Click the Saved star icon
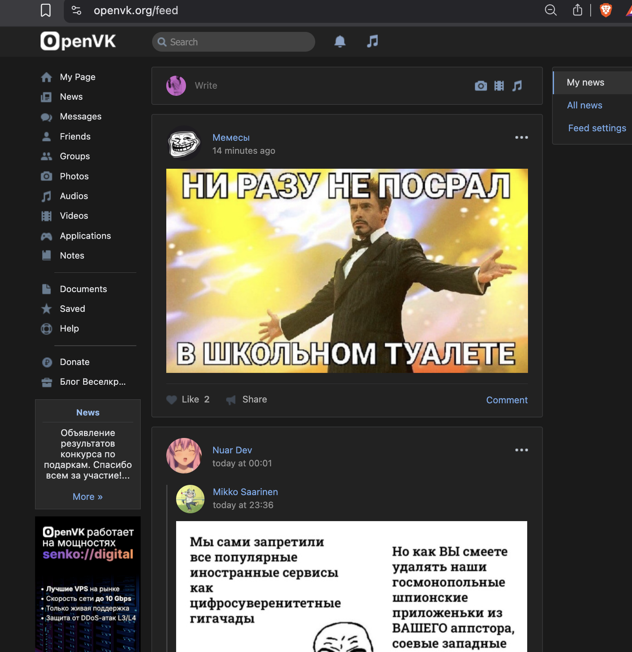Viewport: 632px width, 652px height. tap(46, 309)
